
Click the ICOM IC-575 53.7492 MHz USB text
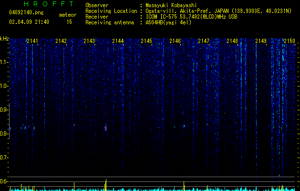click(191, 17)
